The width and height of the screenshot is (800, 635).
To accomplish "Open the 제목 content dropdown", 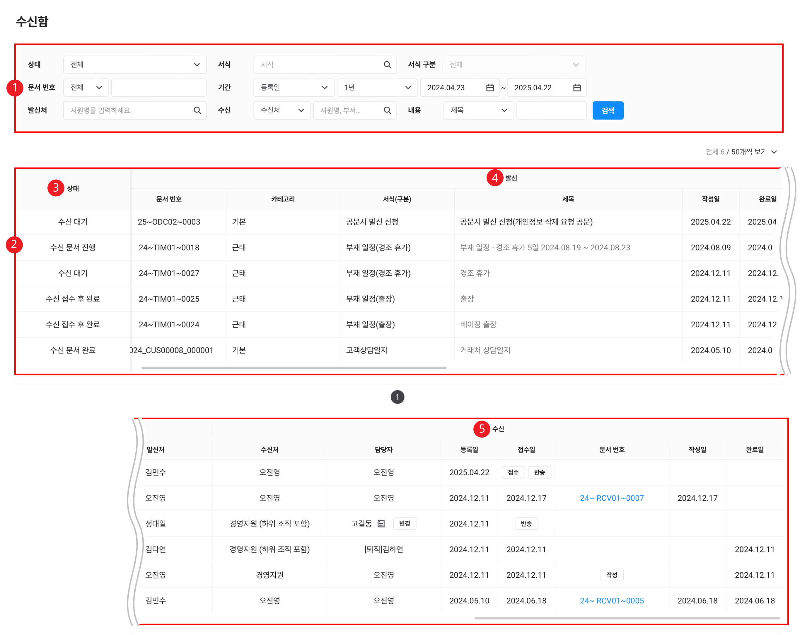I will tap(478, 110).
